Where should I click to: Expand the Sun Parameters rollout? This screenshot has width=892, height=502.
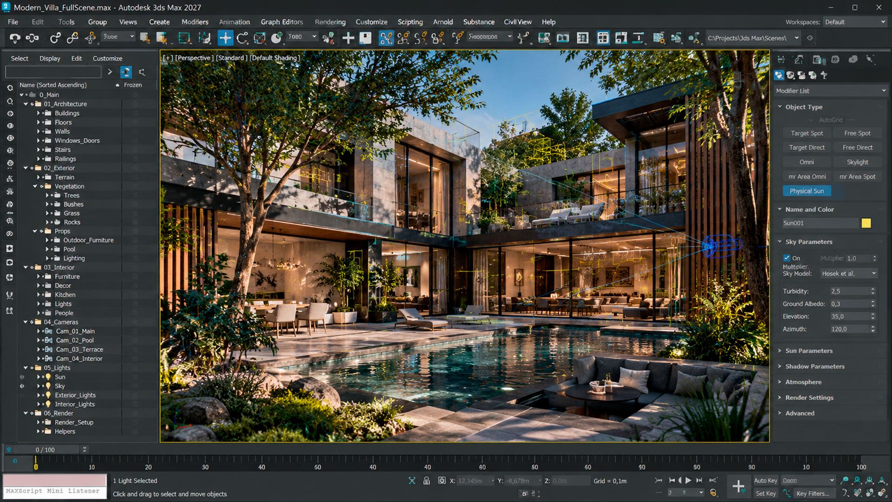pyautogui.click(x=808, y=351)
